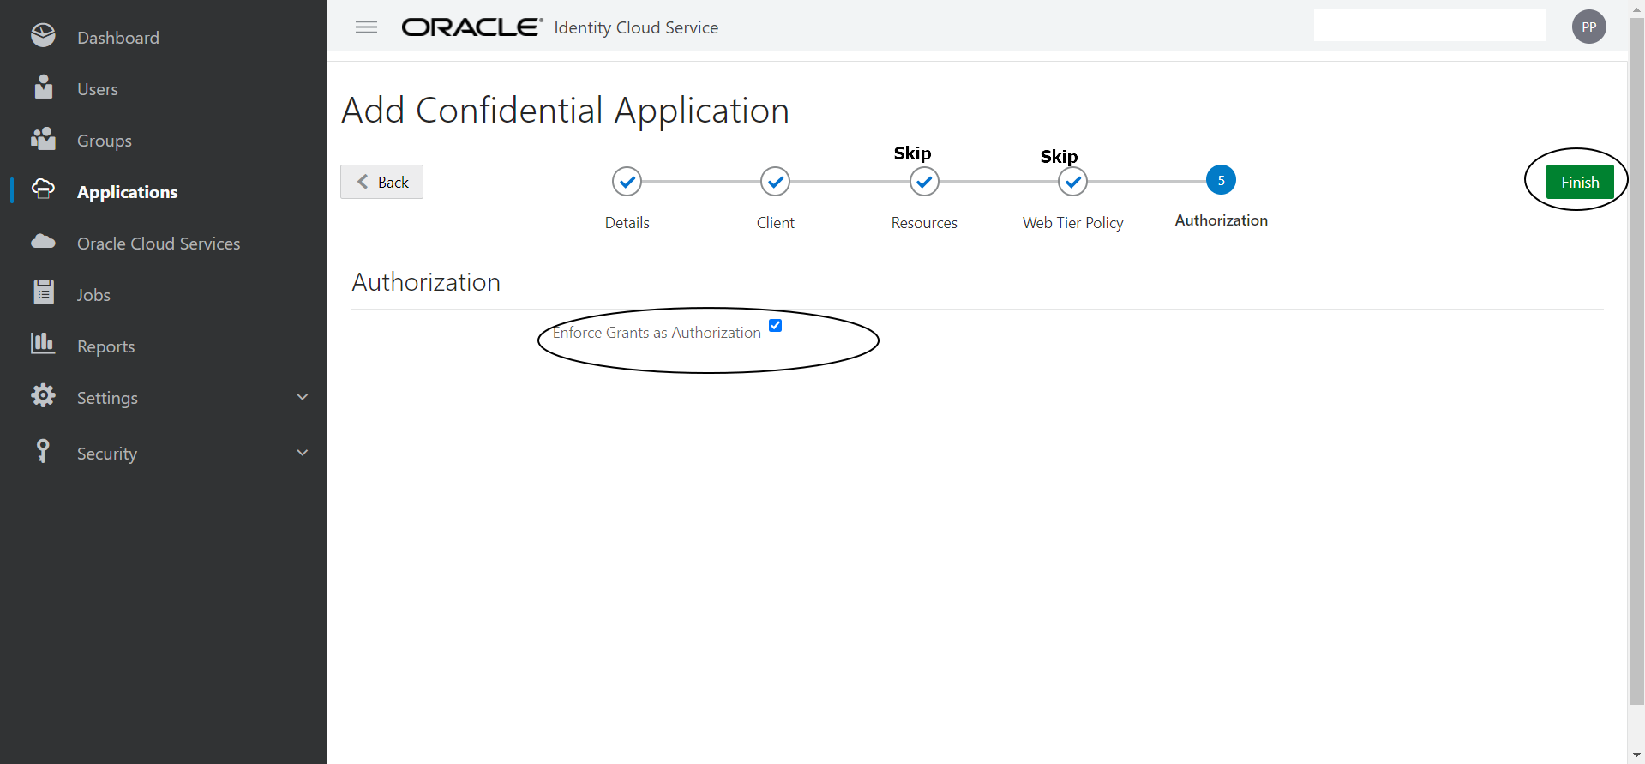The height and width of the screenshot is (764, 1645).
Task: Click the Dashboard gauge icon
Action: point(43,36)
